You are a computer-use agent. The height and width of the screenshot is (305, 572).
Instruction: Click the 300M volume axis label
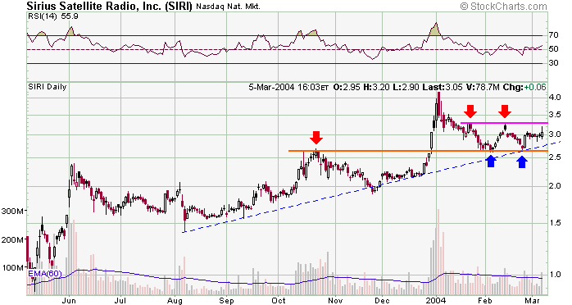coord(13,211)
